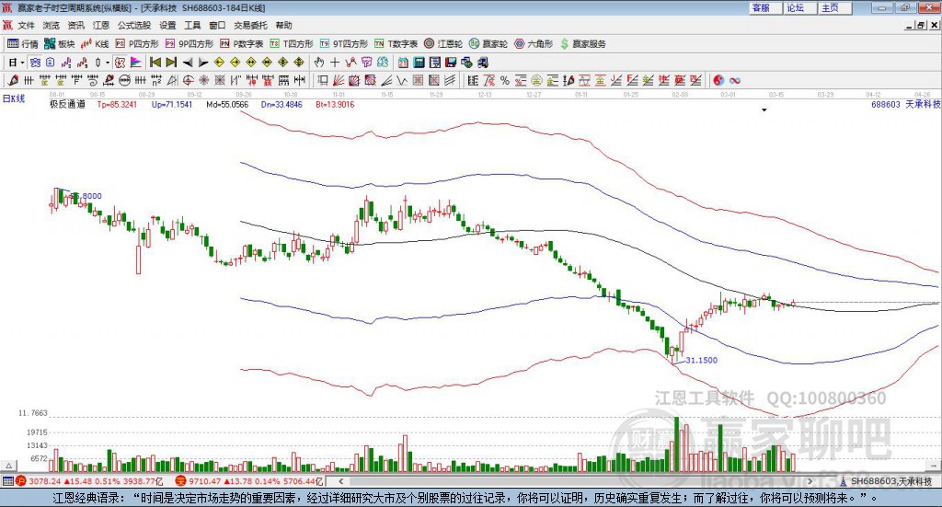Click the Dn=33.4846 value
This screenshot has width=942, height=507.
(x=281, y=105)
